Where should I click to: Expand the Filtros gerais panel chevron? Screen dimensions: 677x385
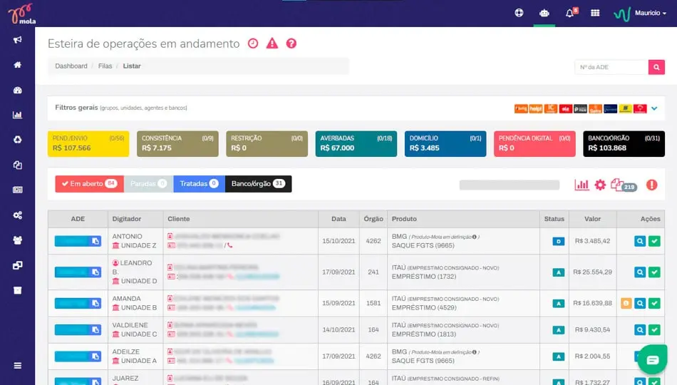pos(654,108)
